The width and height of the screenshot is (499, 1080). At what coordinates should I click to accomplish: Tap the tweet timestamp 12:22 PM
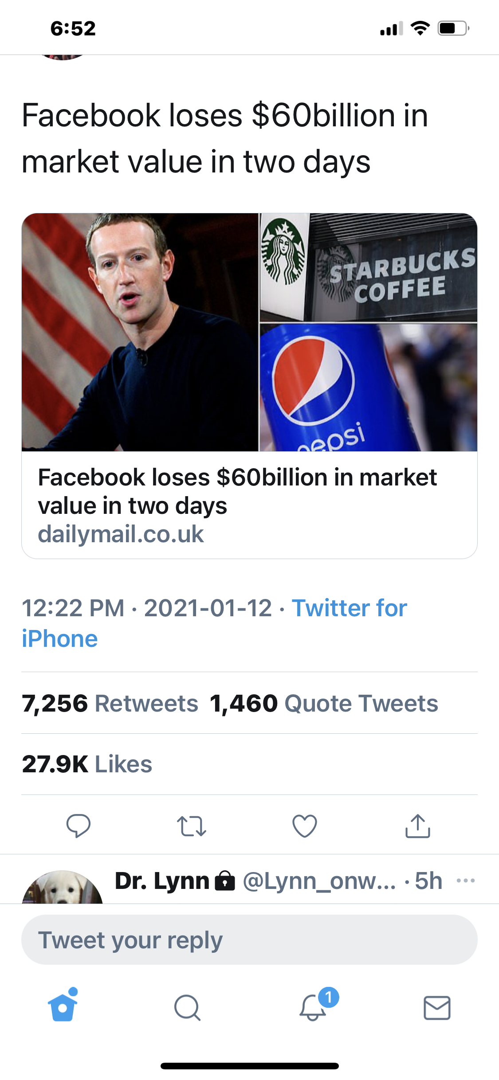(x=73, y=608)
